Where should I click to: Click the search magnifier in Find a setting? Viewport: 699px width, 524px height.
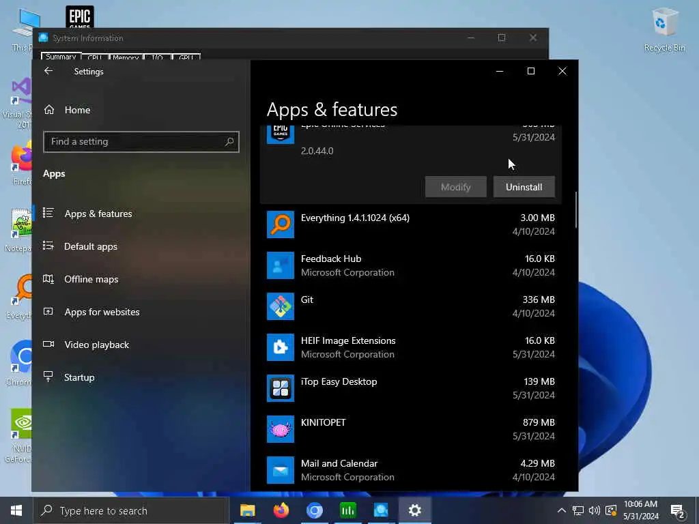pyautogui.click(x=229, y=142)
